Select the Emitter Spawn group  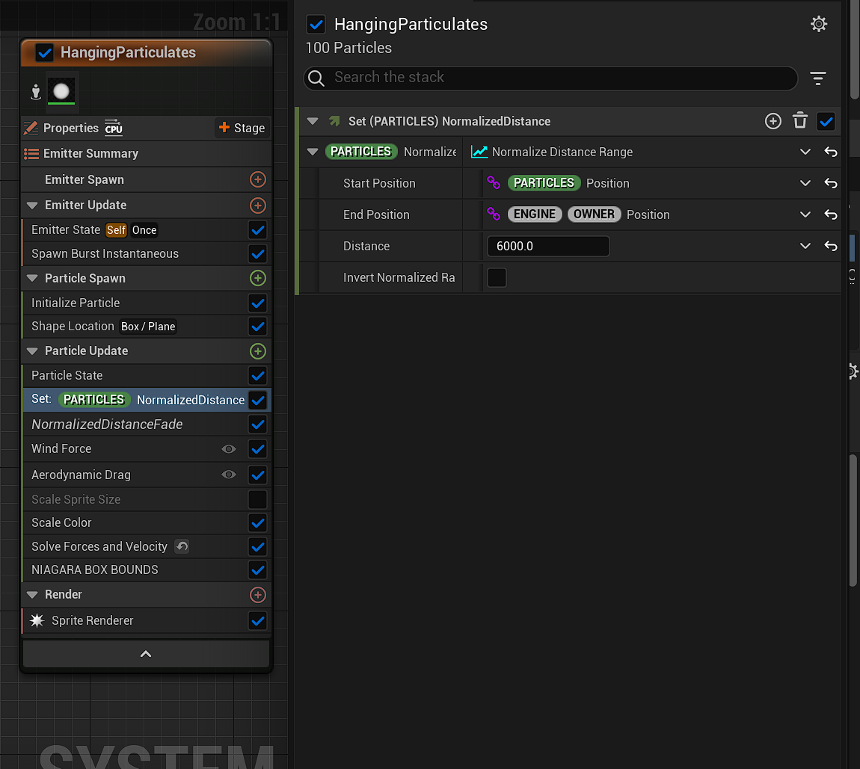(147, 179)
